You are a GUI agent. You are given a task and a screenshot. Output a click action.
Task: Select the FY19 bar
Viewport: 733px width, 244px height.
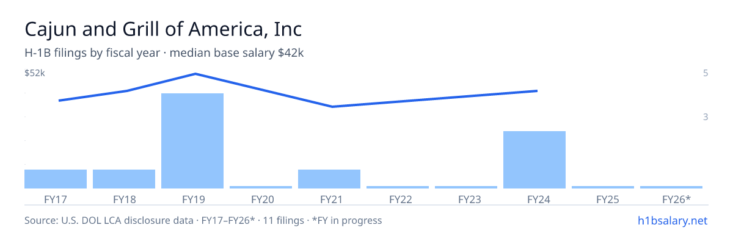point(192,141)
